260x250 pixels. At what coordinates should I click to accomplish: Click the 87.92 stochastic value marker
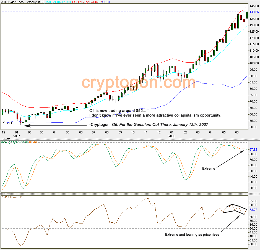pos(253,149)
